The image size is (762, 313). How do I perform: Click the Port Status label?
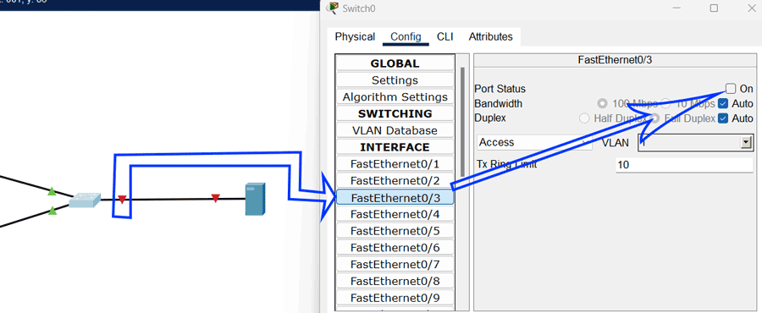500,89
